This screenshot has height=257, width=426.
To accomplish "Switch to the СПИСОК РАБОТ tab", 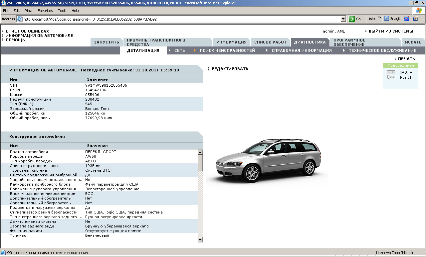I will 270,42.
